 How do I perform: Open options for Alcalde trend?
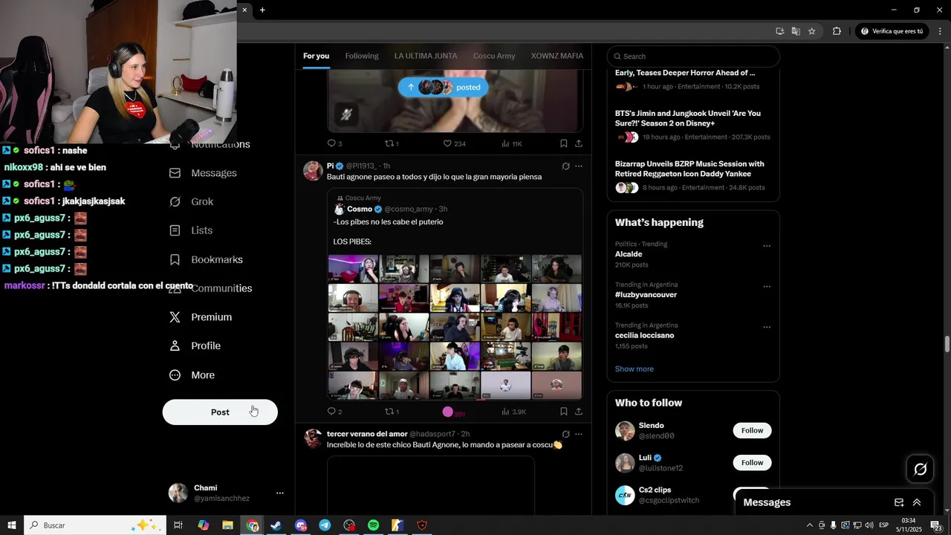[767, 246]
